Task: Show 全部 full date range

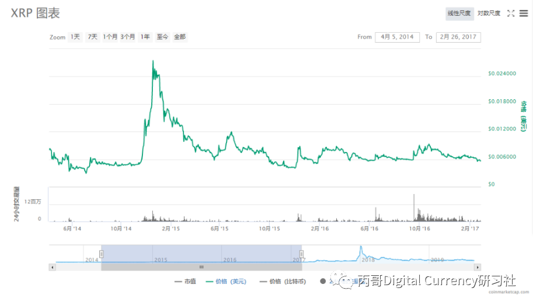Action: tap(180, 37)
